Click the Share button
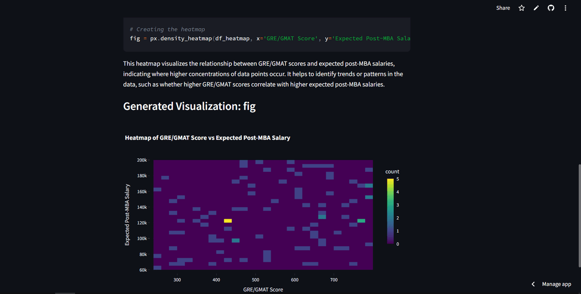Image resolution: width=581 pixels, height=294 pixels. coord(503,8)
